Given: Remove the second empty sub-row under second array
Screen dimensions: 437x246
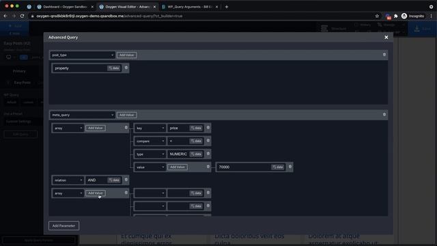Looking at the screenshot, I should (x=208, y=206).
